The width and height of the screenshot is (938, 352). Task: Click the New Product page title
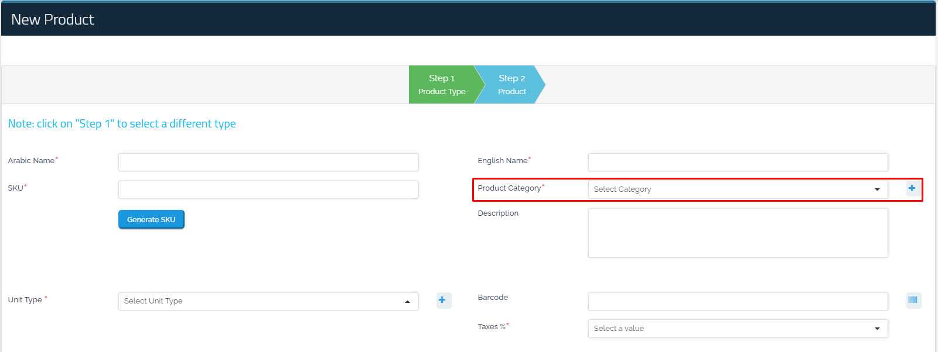pos(53,20)
